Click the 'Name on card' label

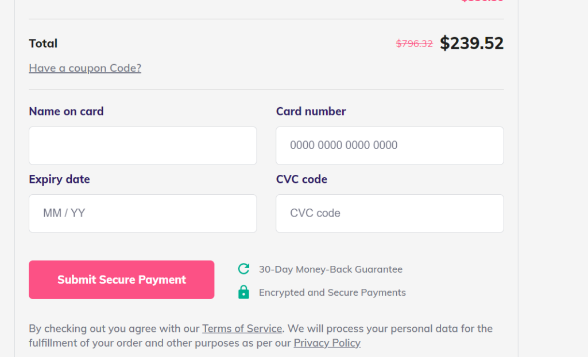(x=67, y=111)
